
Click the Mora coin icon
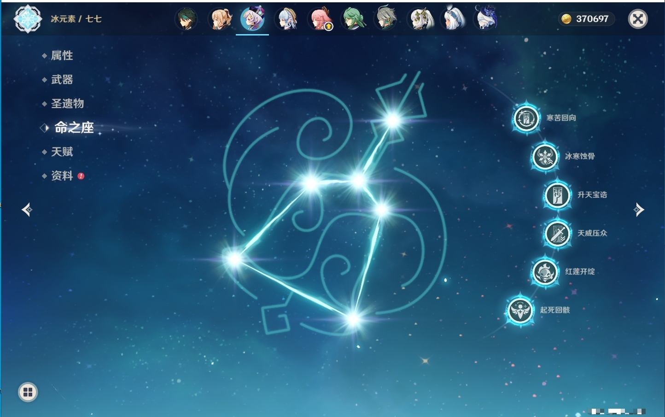click(566, 19)
